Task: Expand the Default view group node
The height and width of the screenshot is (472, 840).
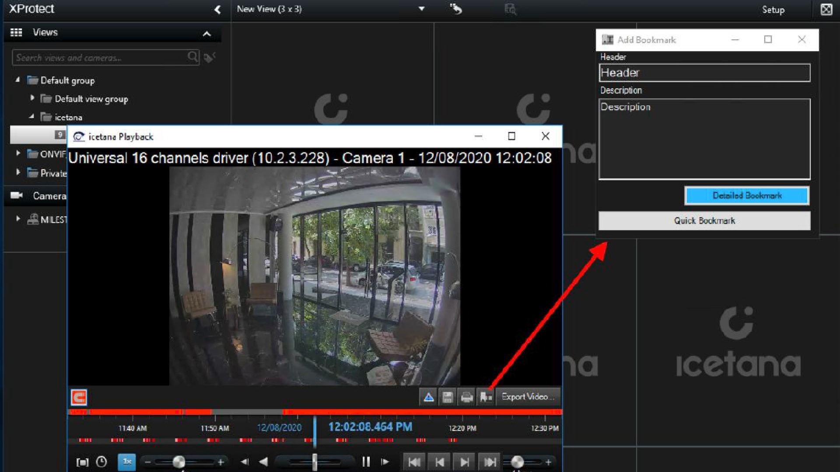Action: pyautogui.click(x=32, y=98)
